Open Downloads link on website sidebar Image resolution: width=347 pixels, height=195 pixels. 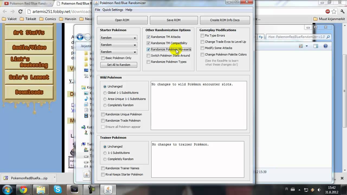pos(29,92)
